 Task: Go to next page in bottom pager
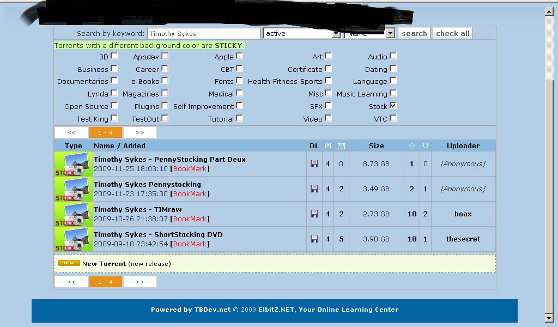point(140,282)
